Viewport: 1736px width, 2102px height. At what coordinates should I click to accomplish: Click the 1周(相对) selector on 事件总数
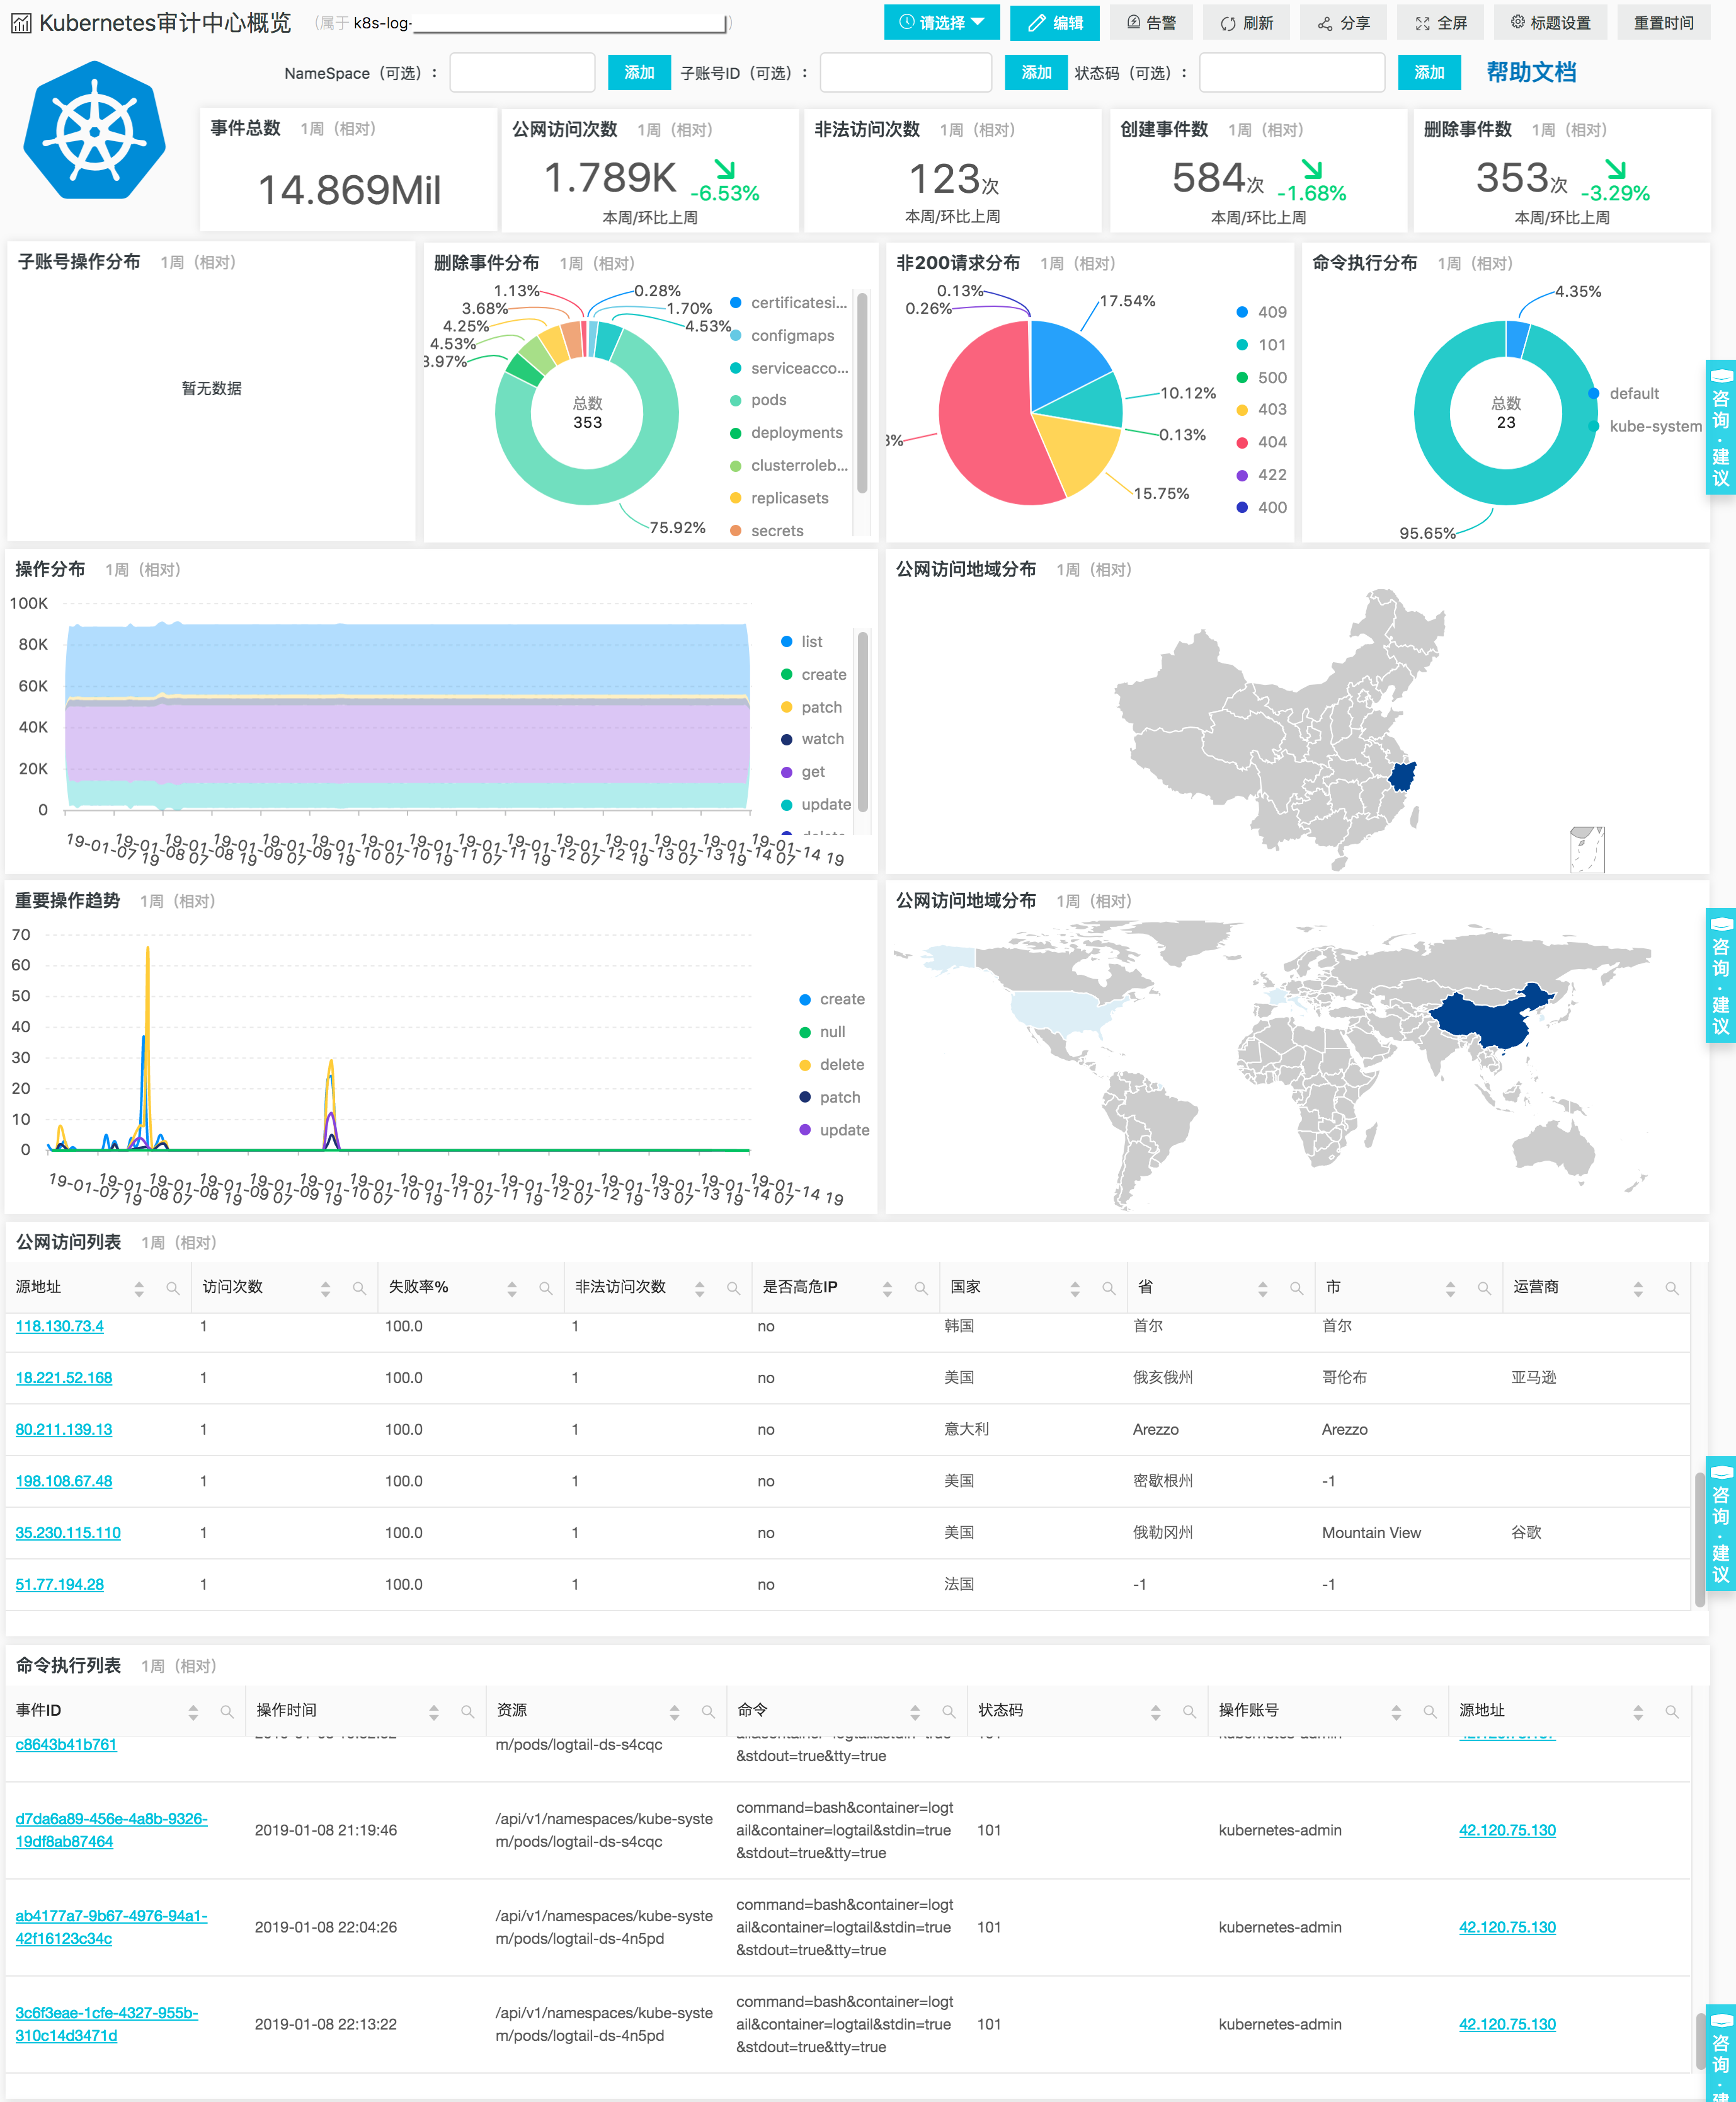coord(338,129)
